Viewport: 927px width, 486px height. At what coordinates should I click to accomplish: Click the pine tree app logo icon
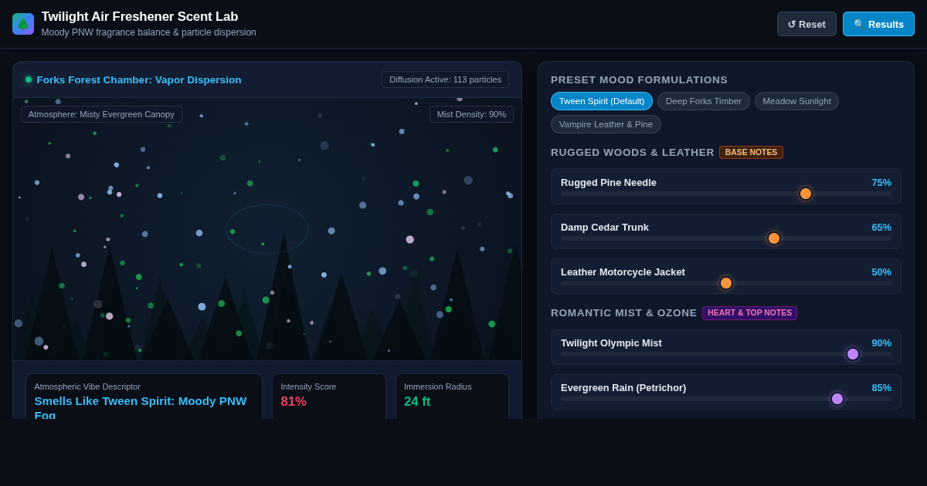coord(23,24)
